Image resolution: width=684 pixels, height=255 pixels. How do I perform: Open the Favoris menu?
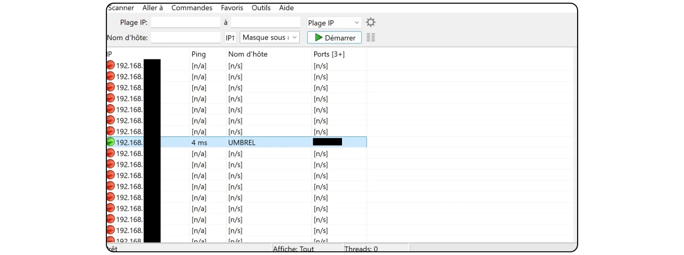pos(232,8)
